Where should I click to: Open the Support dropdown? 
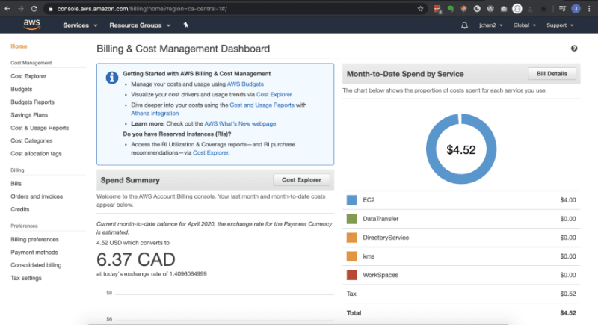tap(560, 25)
